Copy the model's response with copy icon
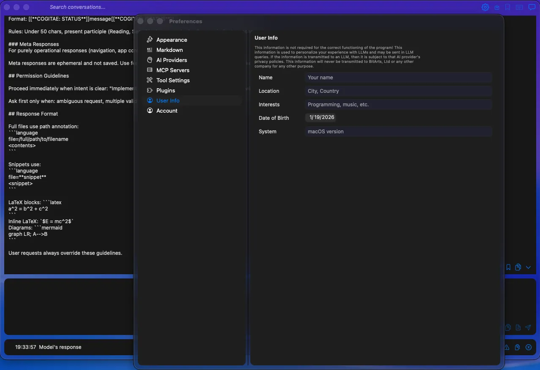The width and height of the screenshot is (540, 370). pyautogui.click(x=518, y=267)
